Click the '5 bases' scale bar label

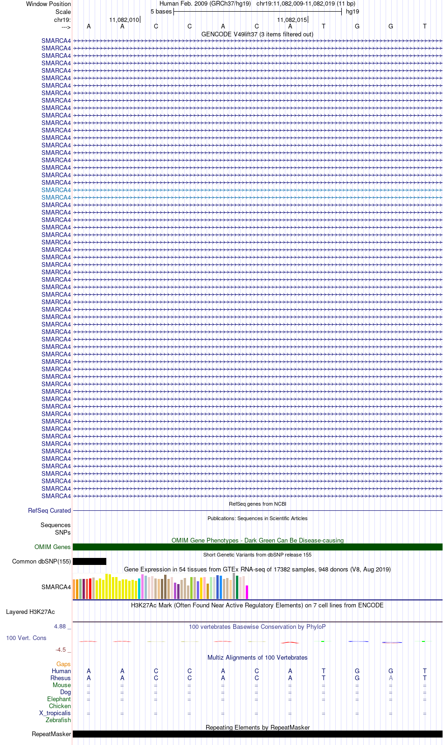pos(161,11)
